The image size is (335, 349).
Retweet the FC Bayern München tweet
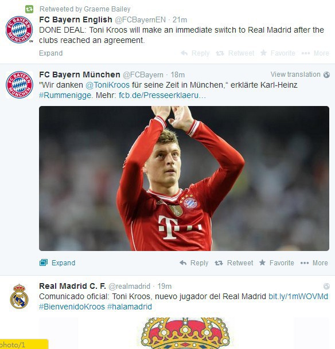(233, 263)
